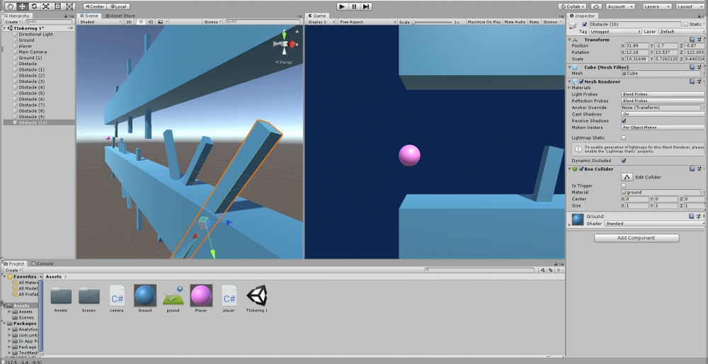Screen dimensions: 708x364
Task: Toggle the Static checkbox
Action: click(x=686, y=24)
